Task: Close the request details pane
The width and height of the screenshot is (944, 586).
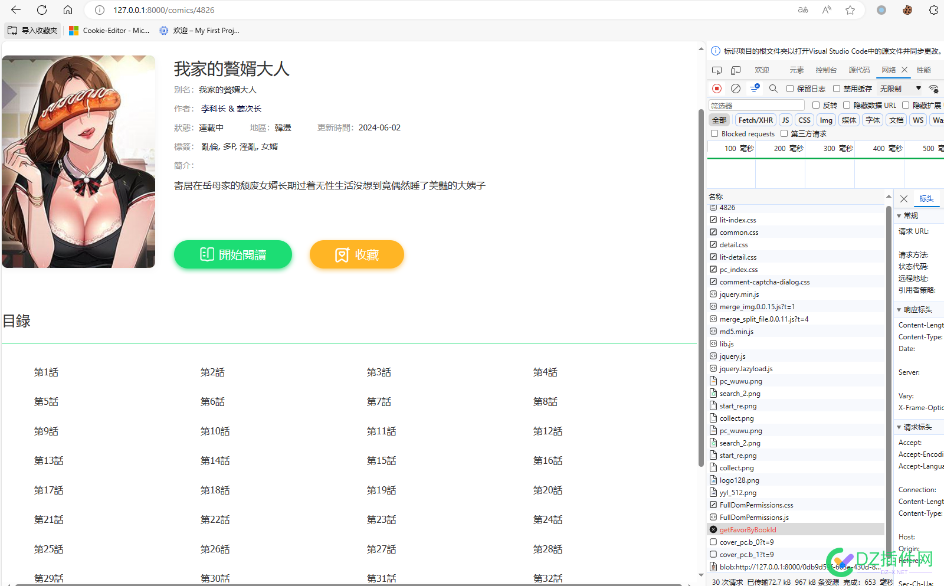Action: [904, 199]
